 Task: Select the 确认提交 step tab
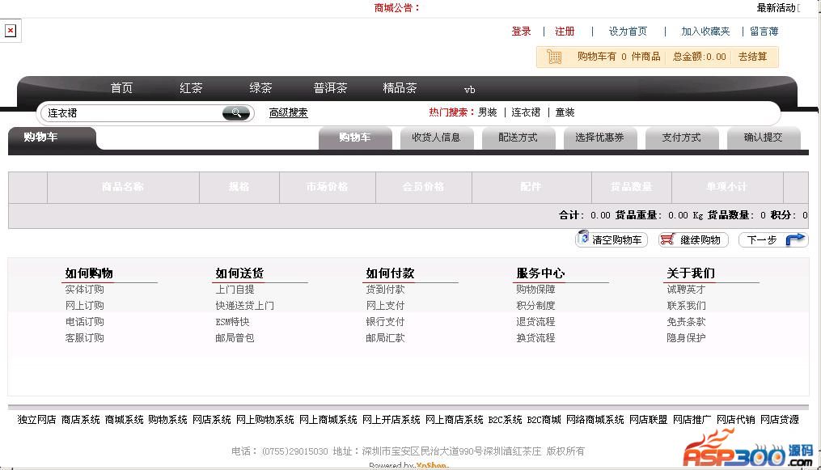pos(764,138)
